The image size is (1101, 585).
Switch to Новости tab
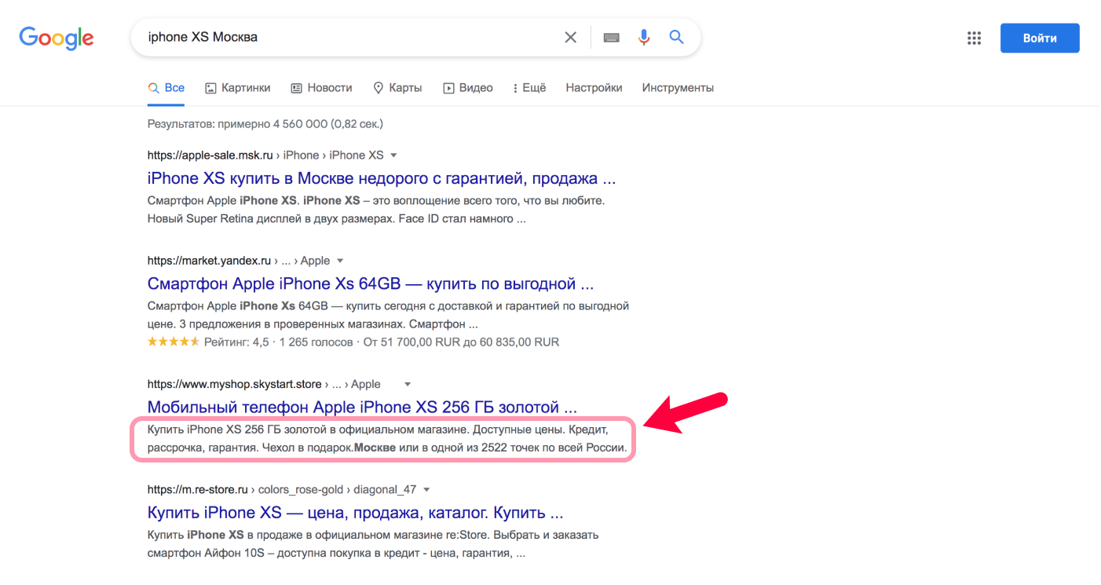[x=321, y=88]
